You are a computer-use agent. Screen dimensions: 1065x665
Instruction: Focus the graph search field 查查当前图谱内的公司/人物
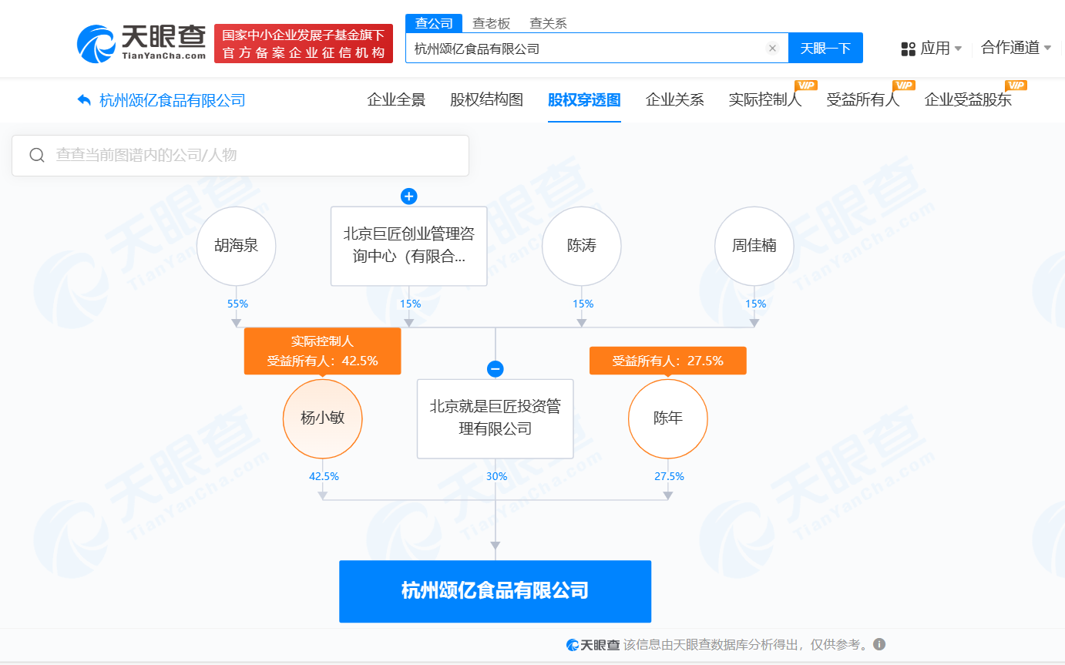[240, 156]
